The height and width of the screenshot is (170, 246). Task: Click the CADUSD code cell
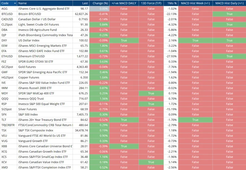point(9,19)
